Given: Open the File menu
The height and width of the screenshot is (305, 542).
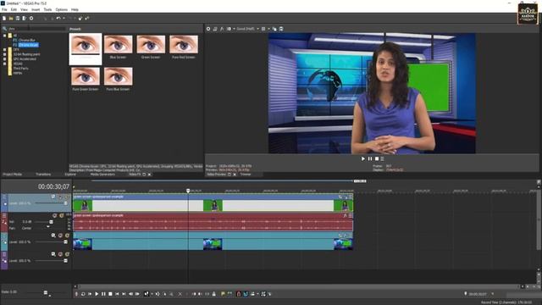Looking at the screenshot, I should point(4,9).
